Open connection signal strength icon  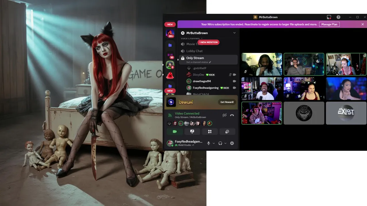(x=170, y=115)
